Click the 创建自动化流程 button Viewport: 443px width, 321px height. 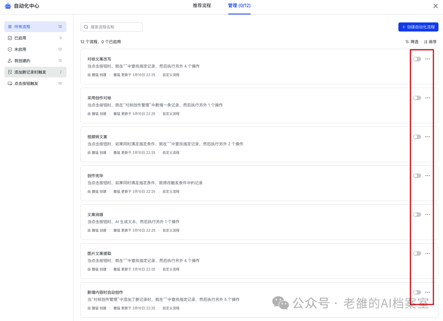pyautogui.click(x=418, y=27)
